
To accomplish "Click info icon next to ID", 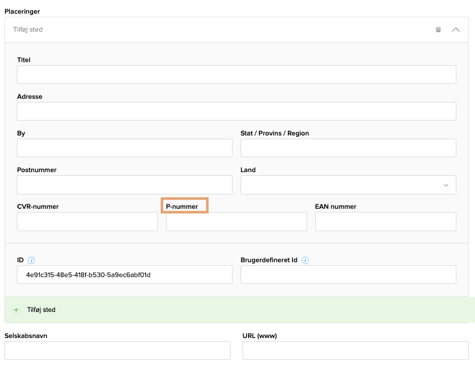I will (31, 260).
